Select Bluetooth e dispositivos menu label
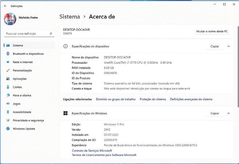The width and height of the screenshot is (239, 164). point(28,54)
